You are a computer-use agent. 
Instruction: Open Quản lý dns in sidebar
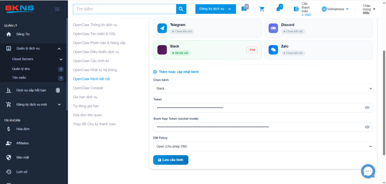21,69
